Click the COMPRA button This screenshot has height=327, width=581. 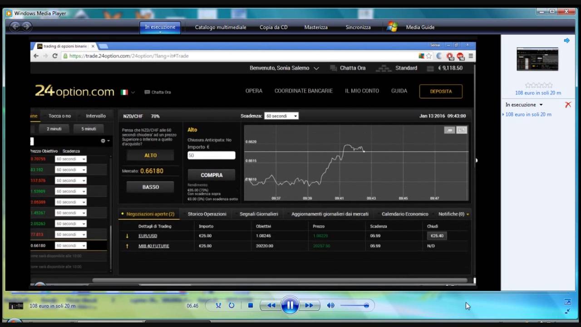click(x=212, y=175)
